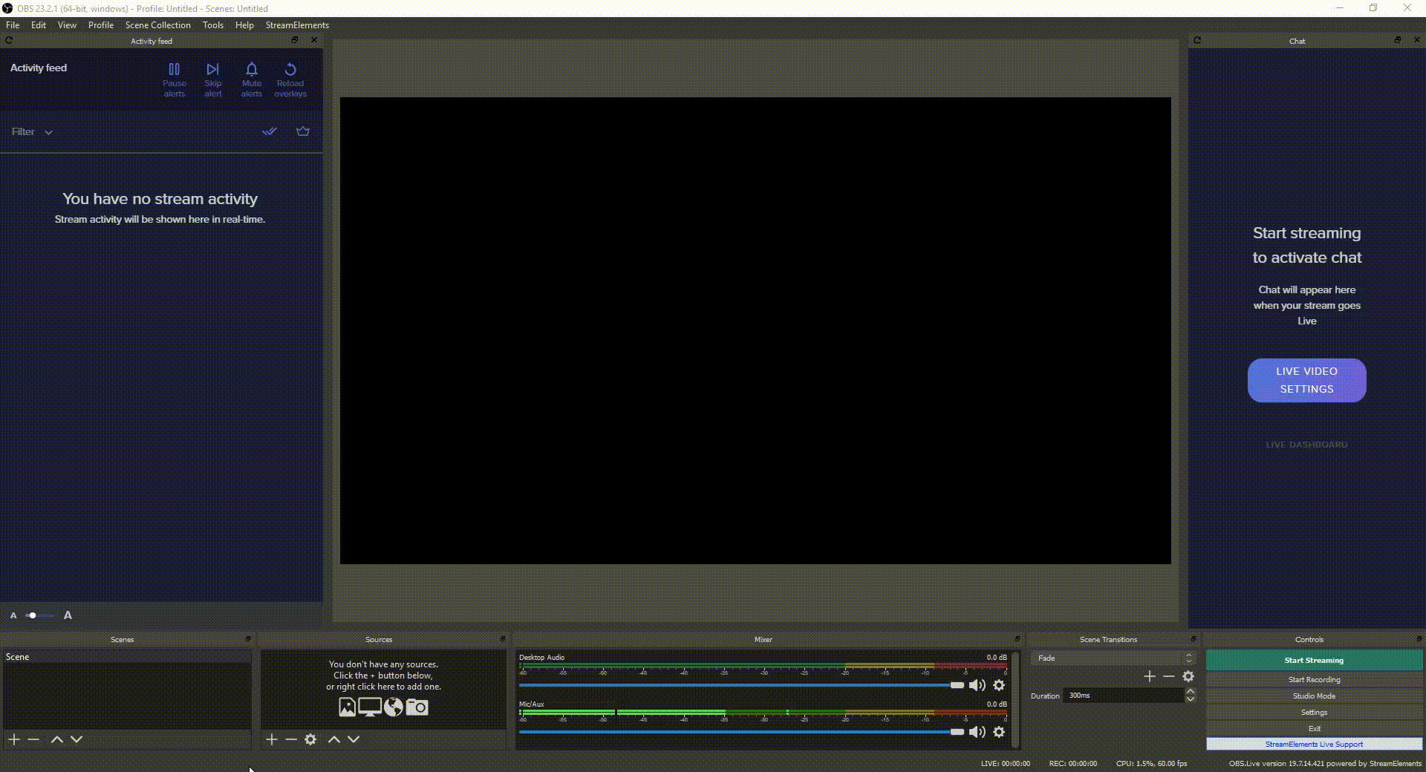Close the Chat dock
The image size is (1426, 772).
[x=1417, y=40]
